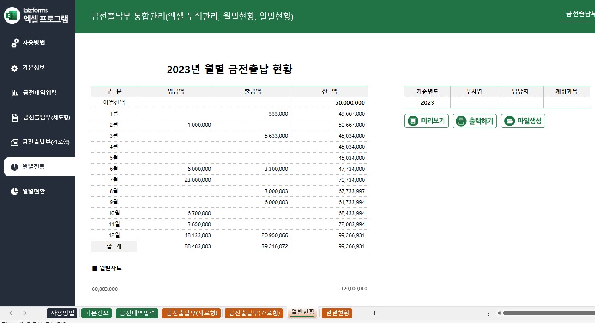Select the 12월 withdrawal cell 20,950,066

pos(253,235)
